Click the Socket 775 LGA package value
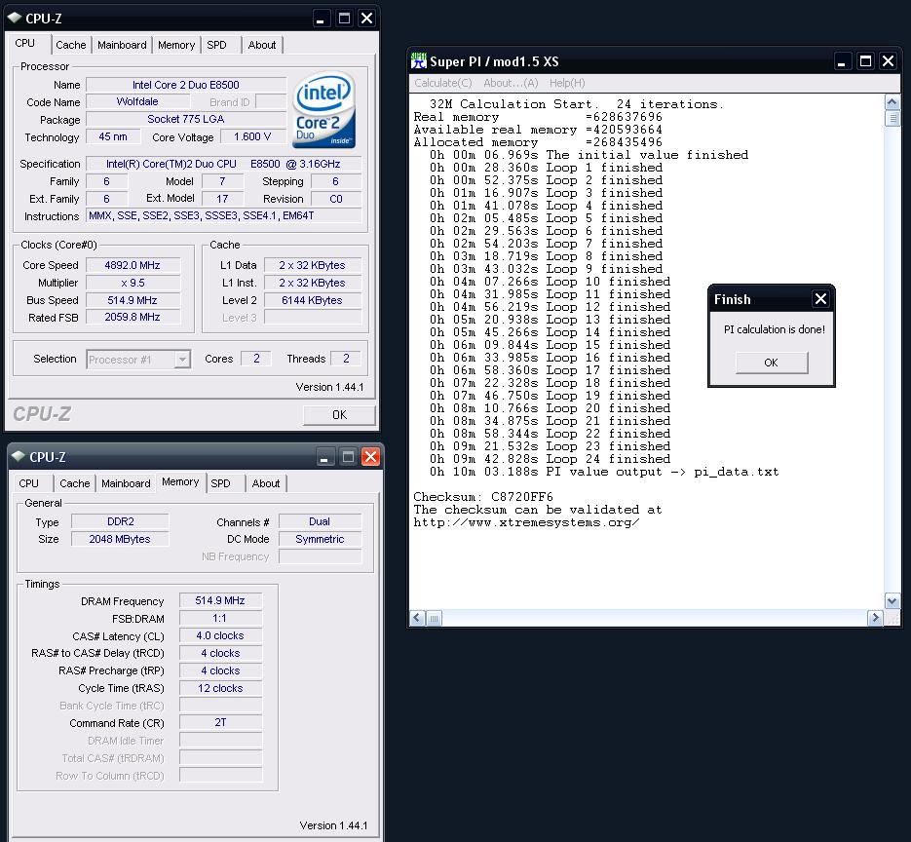Image resolution: width=911 pixels, height=842 pixels. coord(186,119)
